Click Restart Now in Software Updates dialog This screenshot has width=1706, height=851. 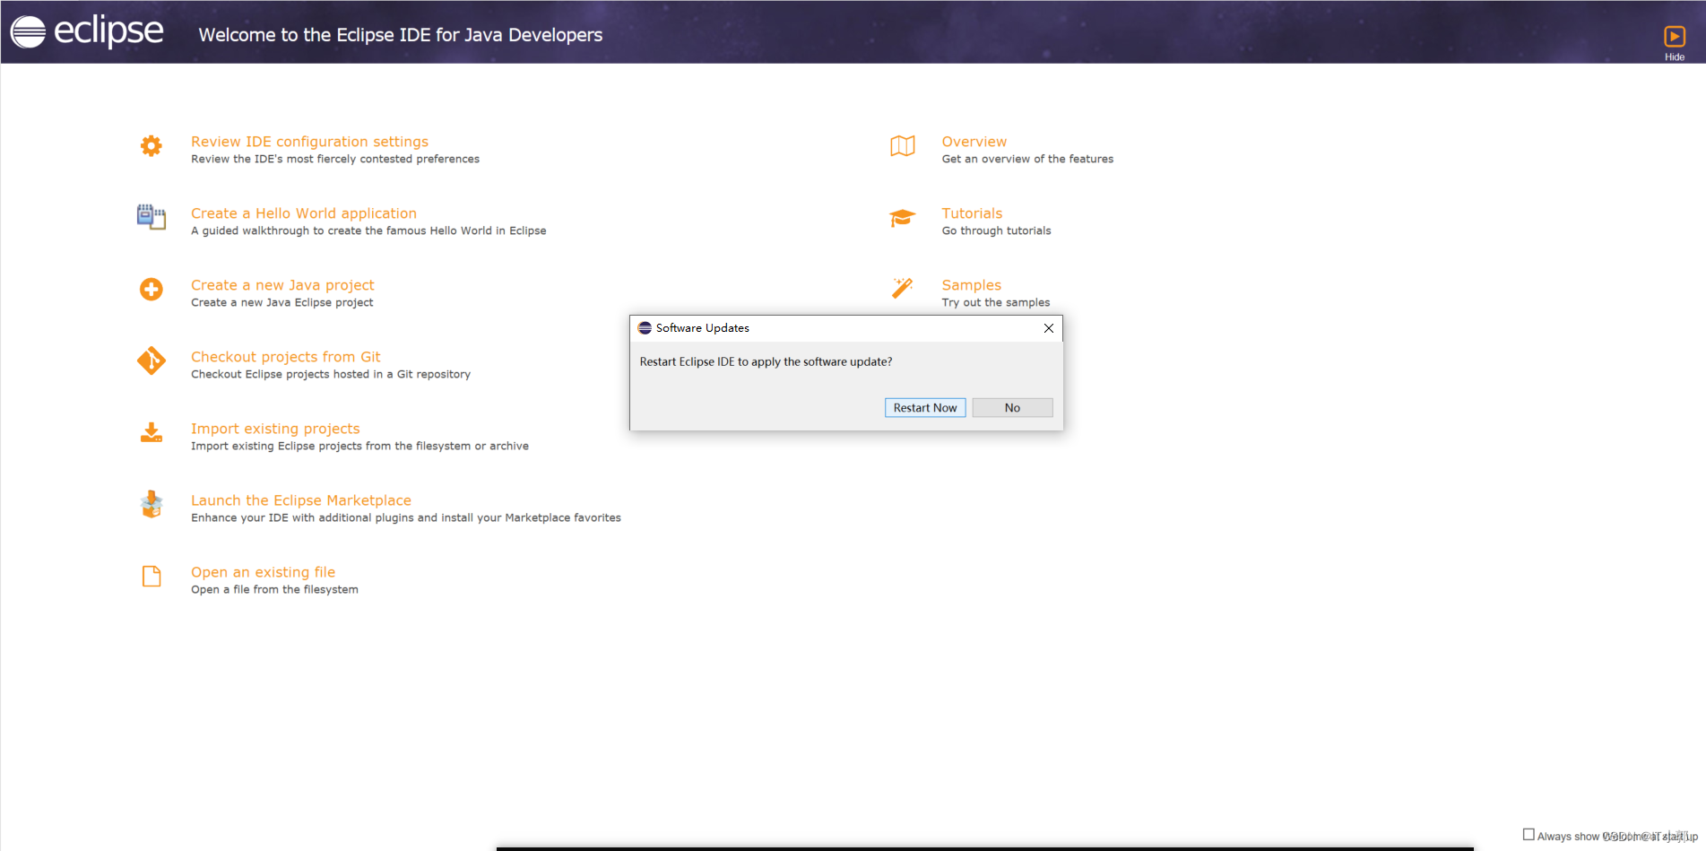pos(925,408)
